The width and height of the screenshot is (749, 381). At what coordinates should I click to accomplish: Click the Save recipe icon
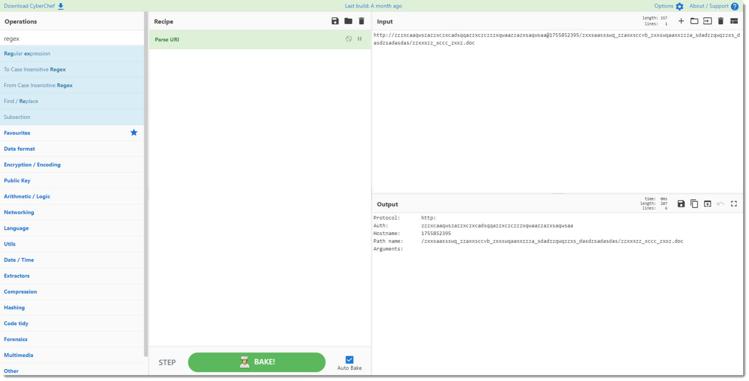click(x=335, y=21)
